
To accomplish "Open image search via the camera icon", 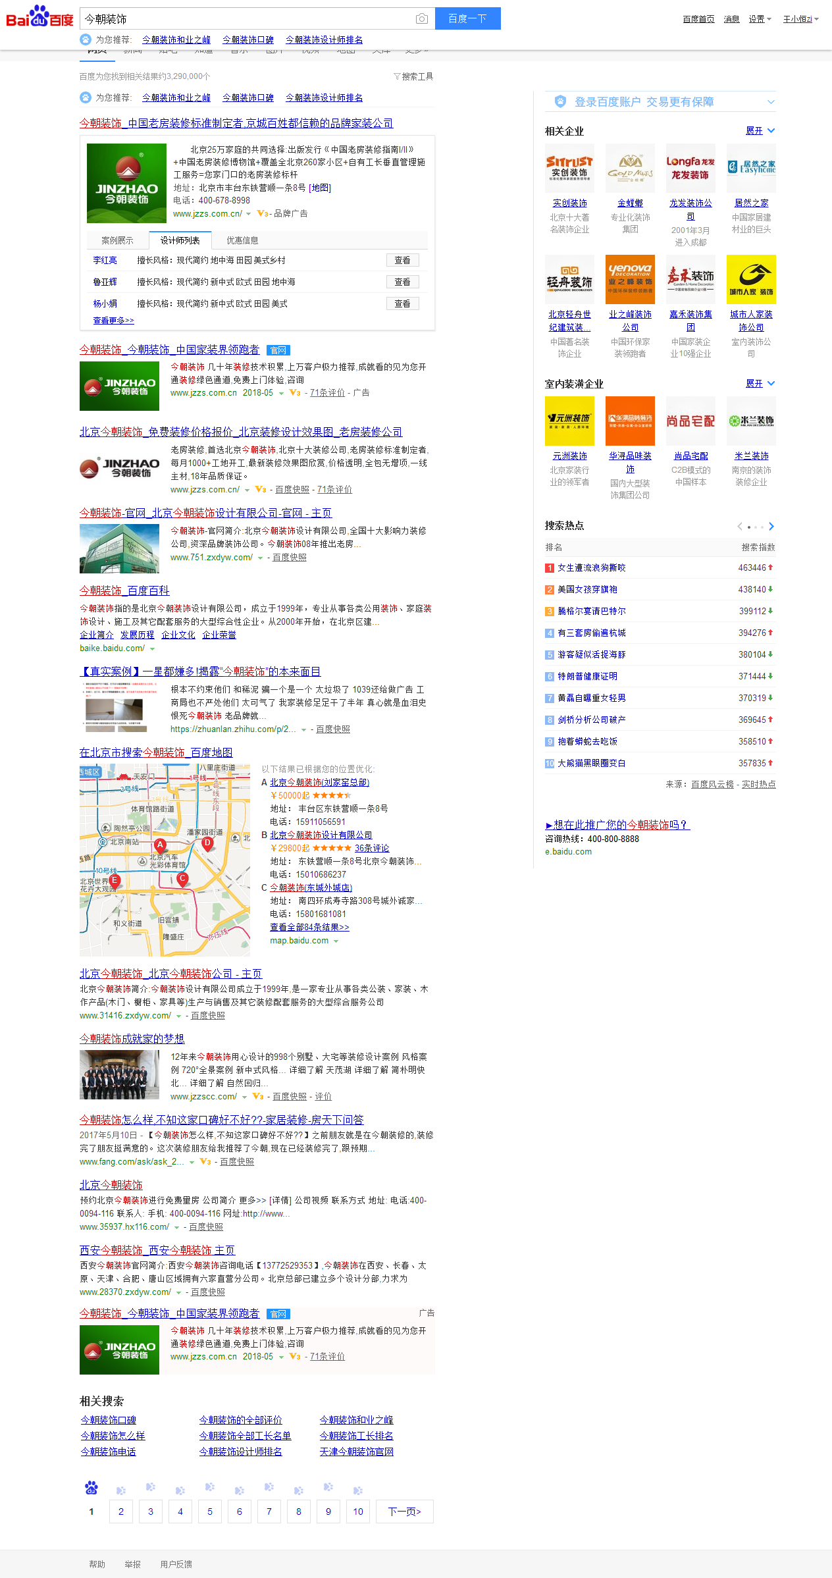I will pos(422,18).
